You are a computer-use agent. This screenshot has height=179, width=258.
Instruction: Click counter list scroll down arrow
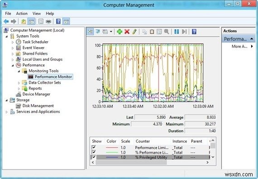pos(213,157)
